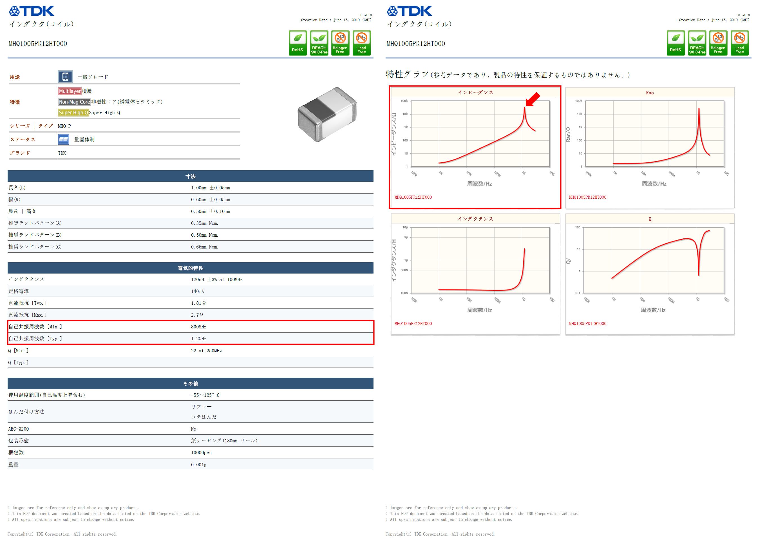Click the copyright notice on page 2

[440, 534]
